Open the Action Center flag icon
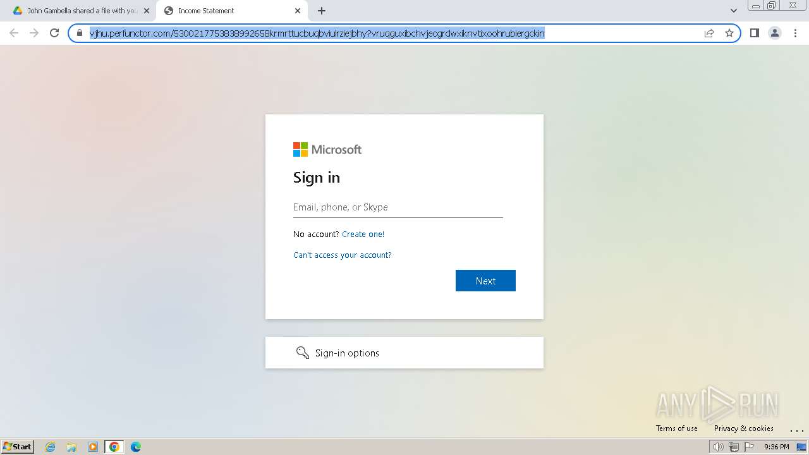809x455 pixels. (750, 447)
